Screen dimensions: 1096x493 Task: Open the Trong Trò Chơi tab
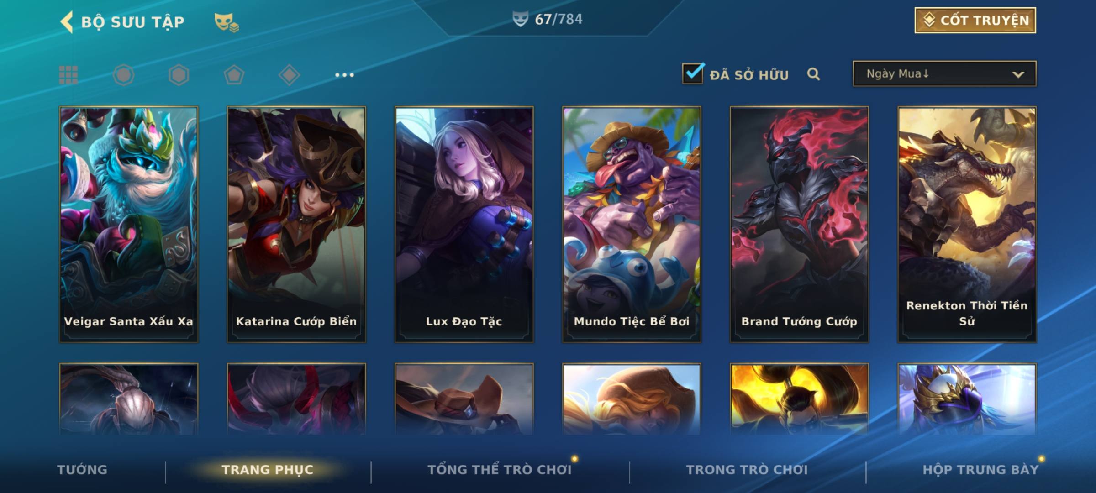[x=747, y=470]
